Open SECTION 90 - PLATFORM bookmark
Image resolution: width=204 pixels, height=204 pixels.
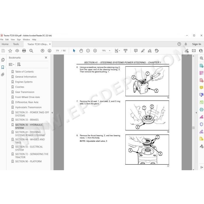(x=28, y=161)
